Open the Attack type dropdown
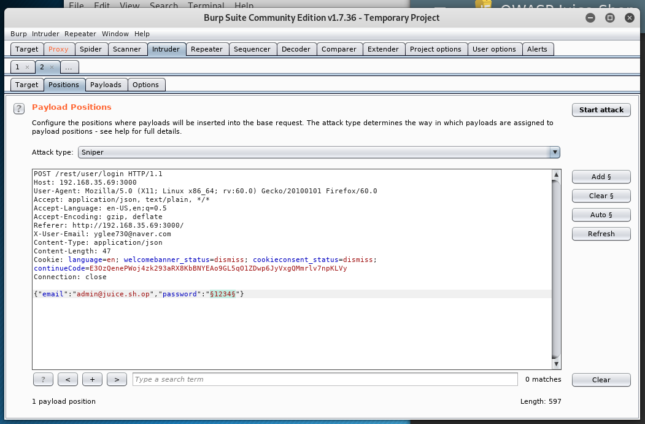This screenshot has width=645, height=424. (319, 152)
